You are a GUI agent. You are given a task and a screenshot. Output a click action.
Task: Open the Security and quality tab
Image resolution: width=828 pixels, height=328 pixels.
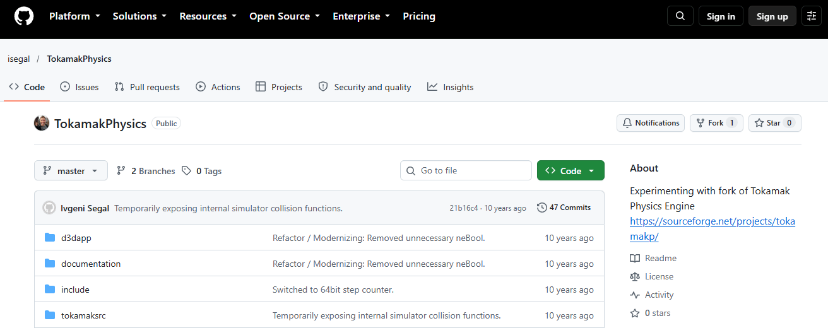365,87
